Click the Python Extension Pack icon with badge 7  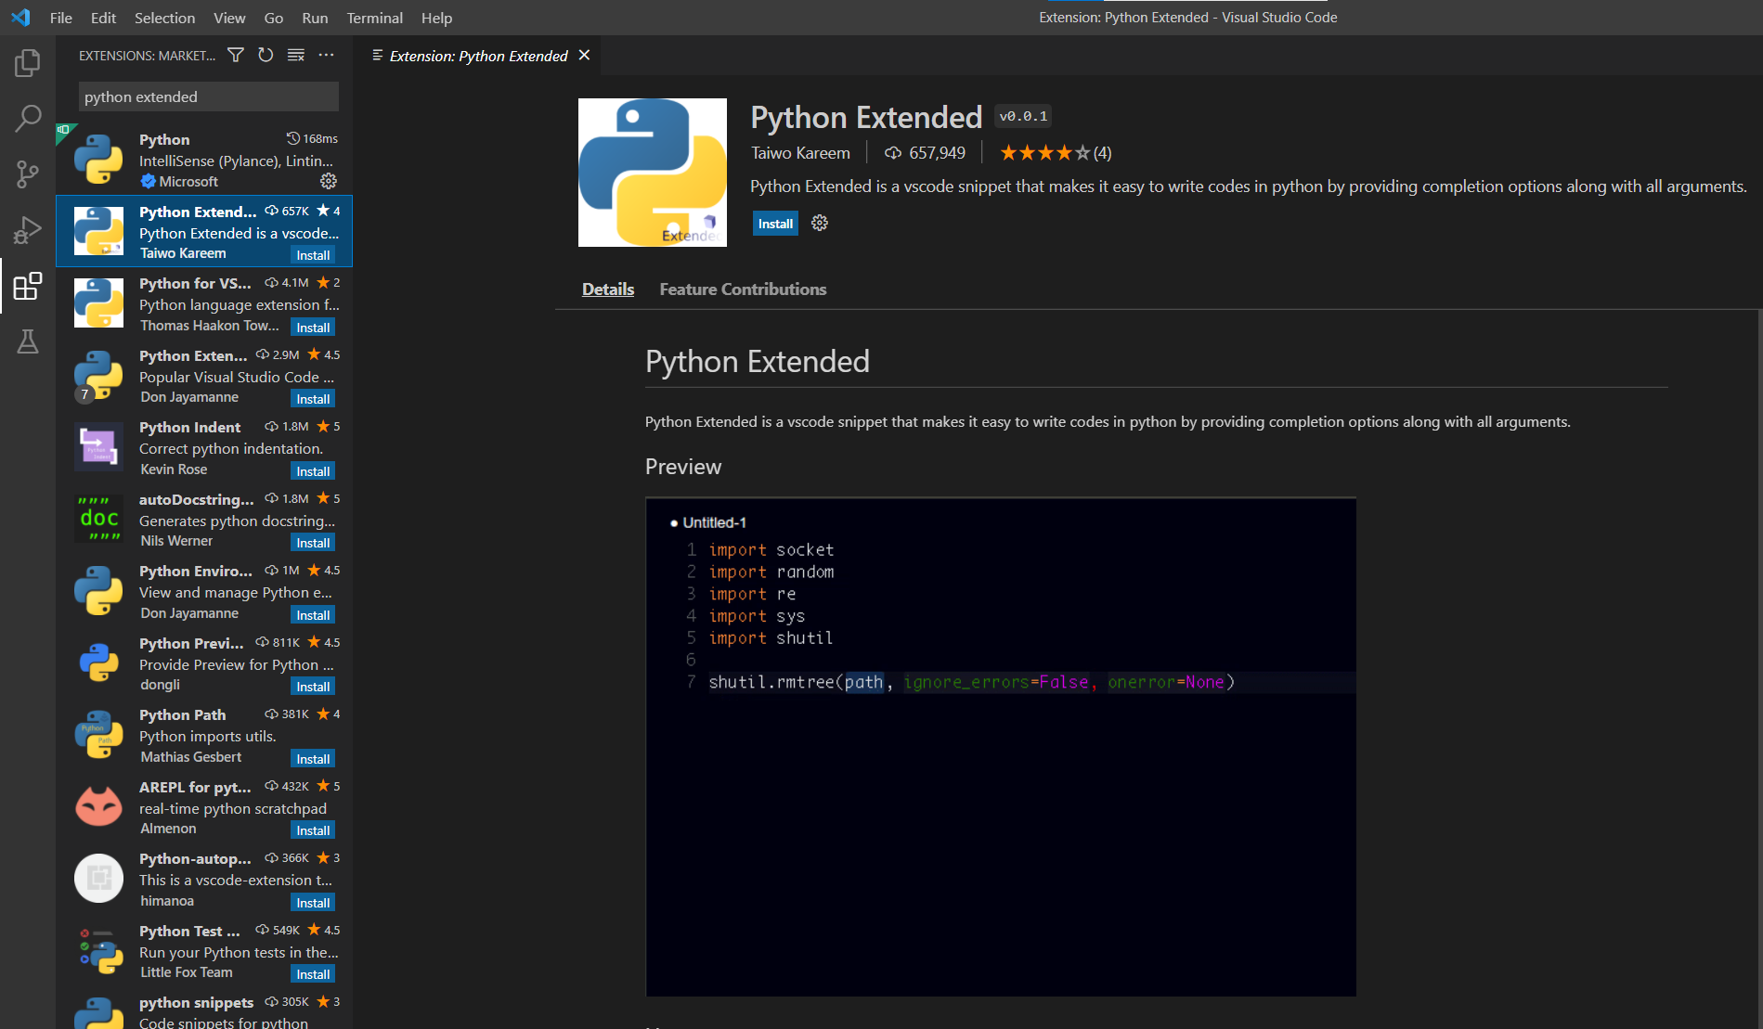[98, 375]
